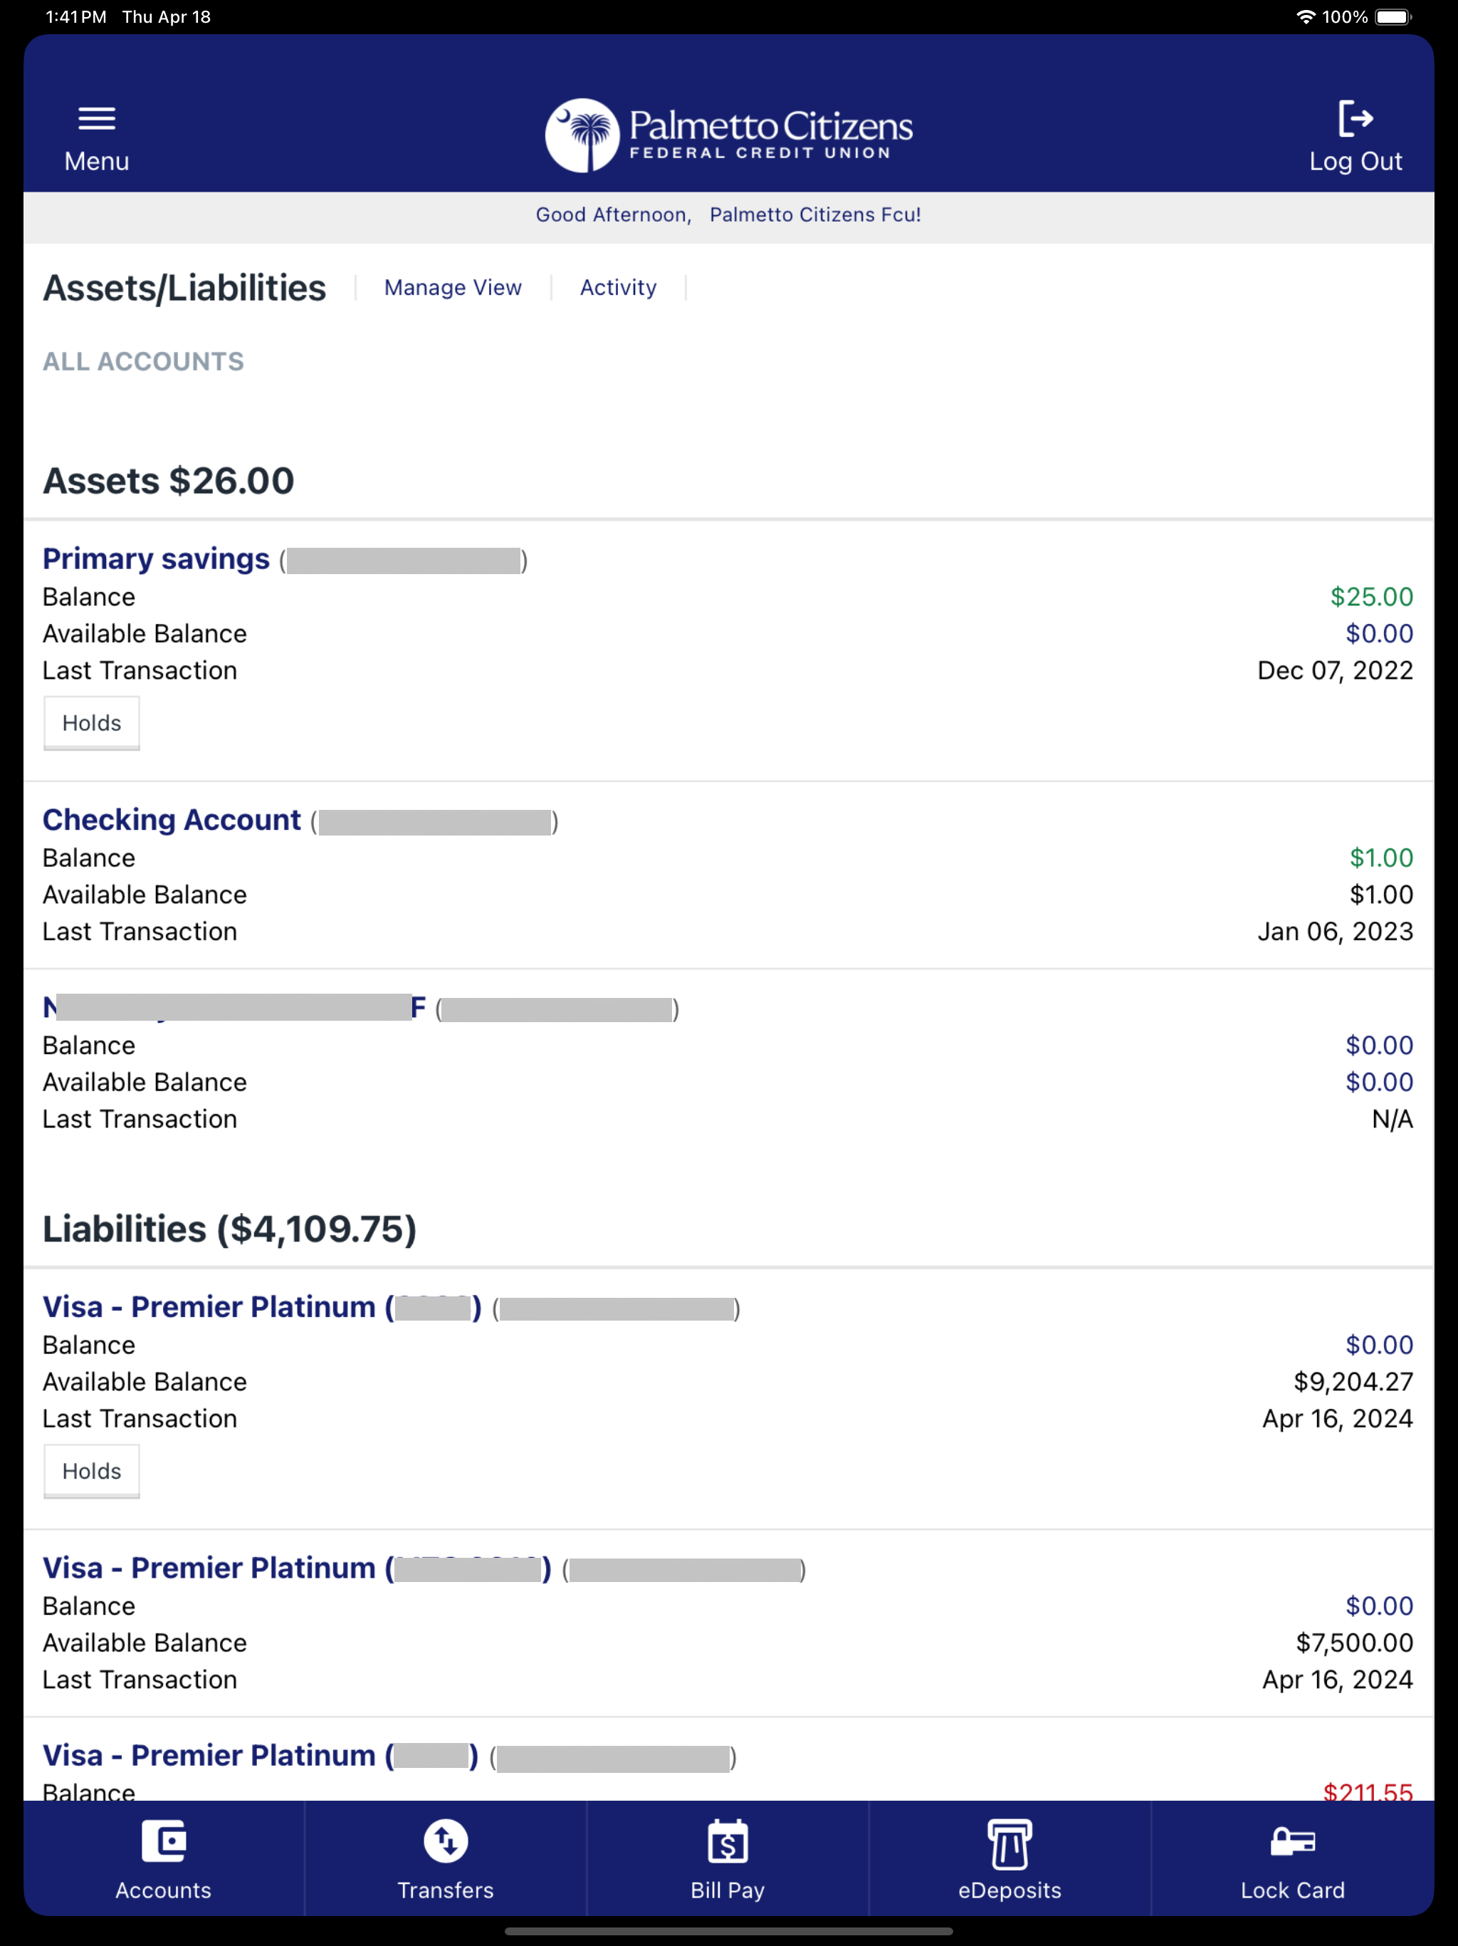1458x1946 pixels.
Task: Check the Wi-Fi status icon
Action: 1306,16
